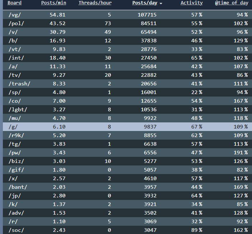
Task: Select the /a/ board name
Action: coord(13,66)
